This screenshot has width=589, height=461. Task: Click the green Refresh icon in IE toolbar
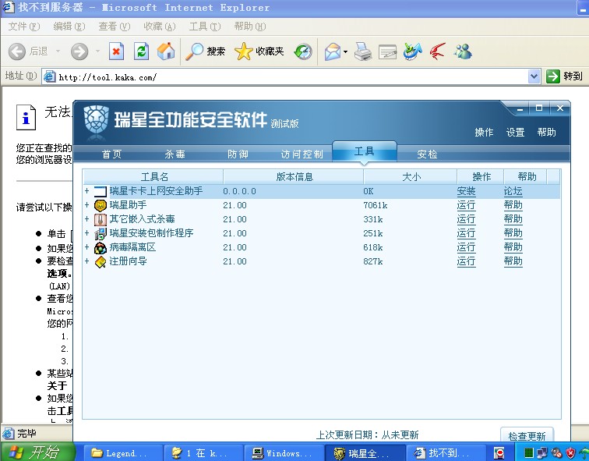click(x=141, y=51)
